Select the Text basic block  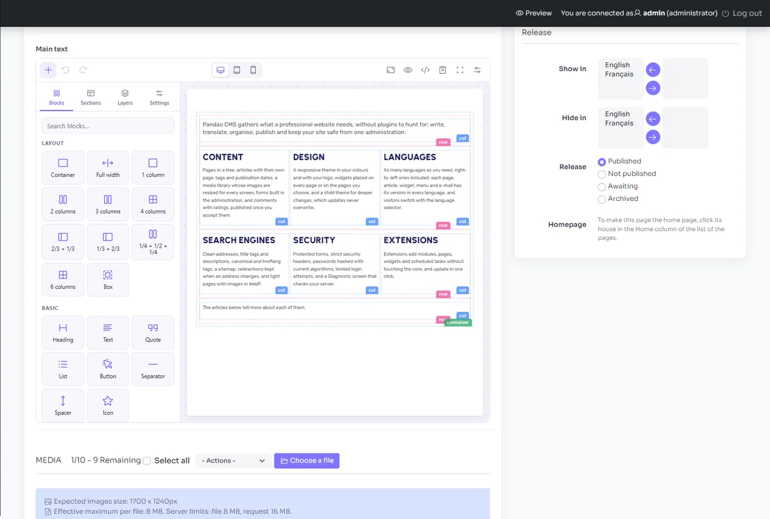tap(108, 332)
